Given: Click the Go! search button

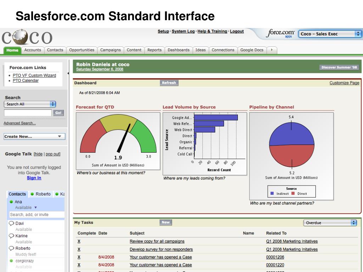Looking at the screenshot, I should pos(58,113).
